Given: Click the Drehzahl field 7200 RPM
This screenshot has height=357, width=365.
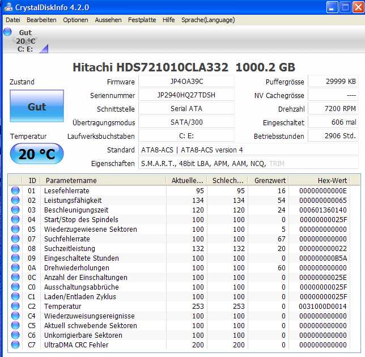Looking at the screenshot, I should [x=333, y=109].
